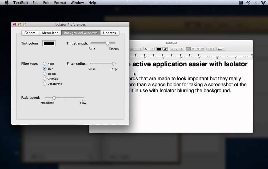Open the text highlight colour button
The image size is (268, 169).
point(165,49)
